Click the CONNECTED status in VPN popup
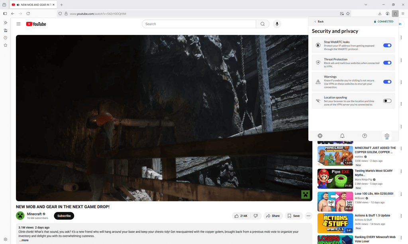Image resolution: width=408 pixels, height=244 pixels. point(384,21)
